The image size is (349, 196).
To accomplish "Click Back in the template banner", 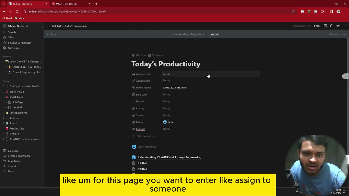I will pyautogui.click(x=52, y=34).
